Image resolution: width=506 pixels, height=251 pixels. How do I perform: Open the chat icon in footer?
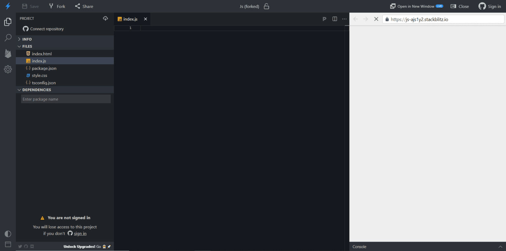point(32,246)
